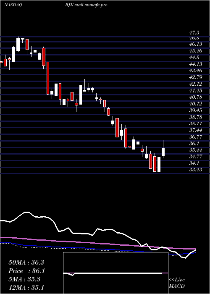Click the BJK mail.munafa.pro title text

[86, 5]
